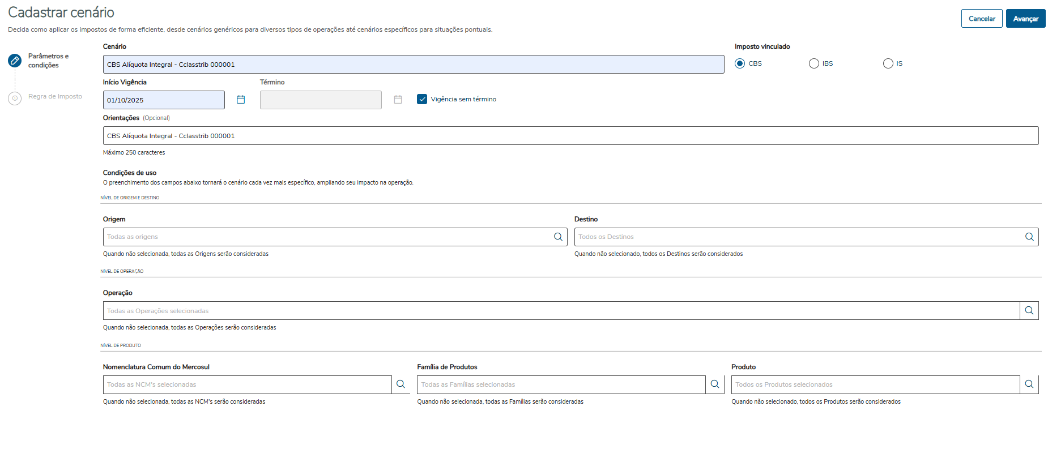Open the Início Vigência calendar picker
1048x449 pixels.
pos(241,100)
